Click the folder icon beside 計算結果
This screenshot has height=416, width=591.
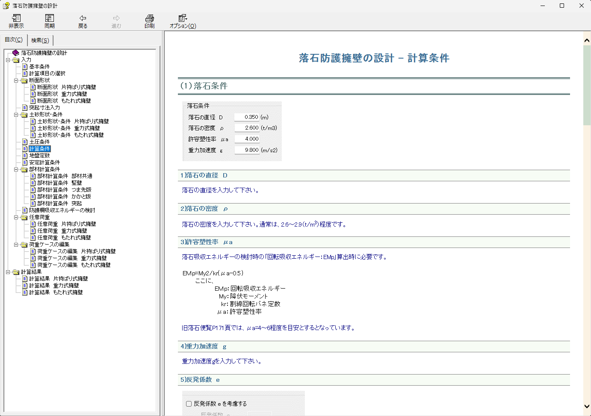click(16, 272)
